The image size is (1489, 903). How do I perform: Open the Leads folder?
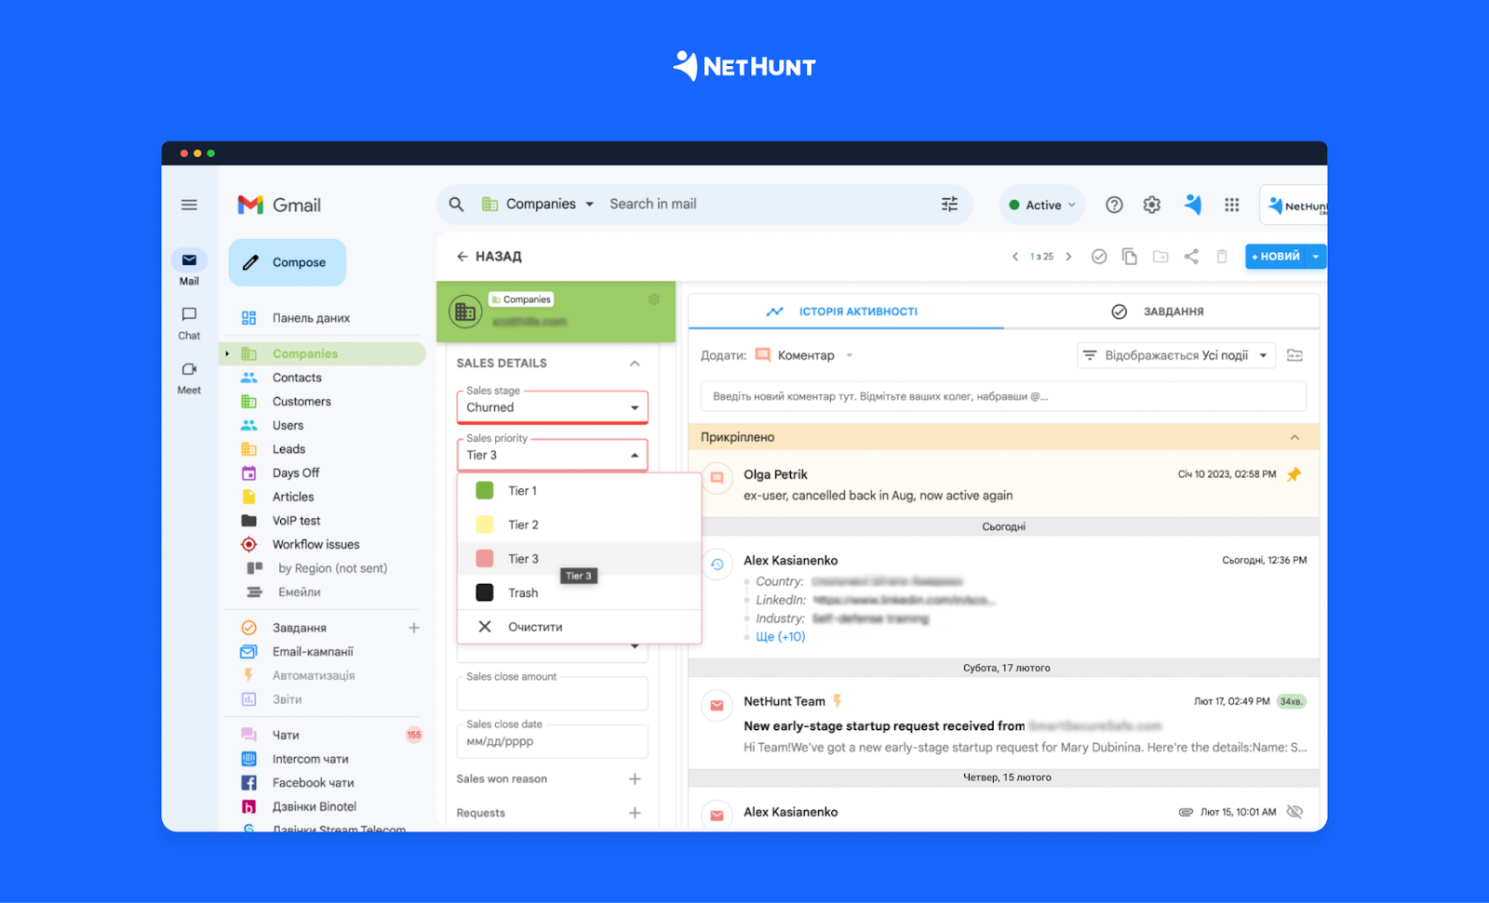pos(288,449)
